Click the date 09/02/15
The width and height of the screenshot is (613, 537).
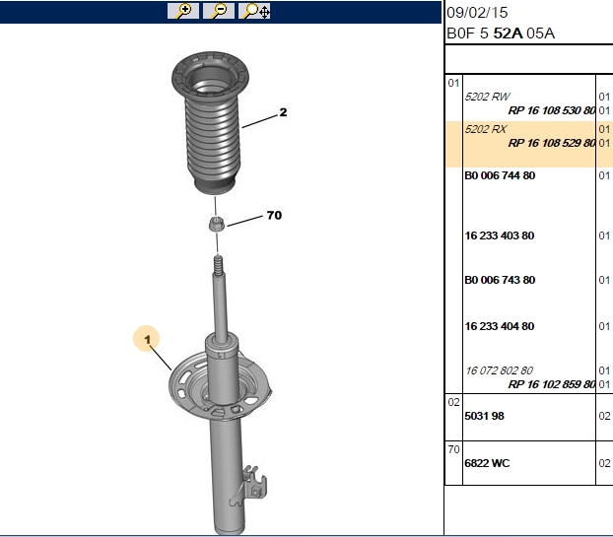(477, 13)
